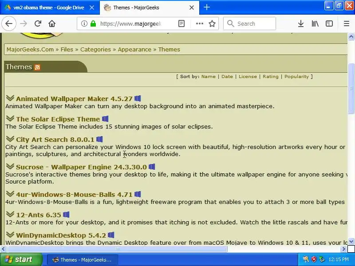Sort the list by License
The height and width of the screenshot is (266, 355).
coord(248,76)
